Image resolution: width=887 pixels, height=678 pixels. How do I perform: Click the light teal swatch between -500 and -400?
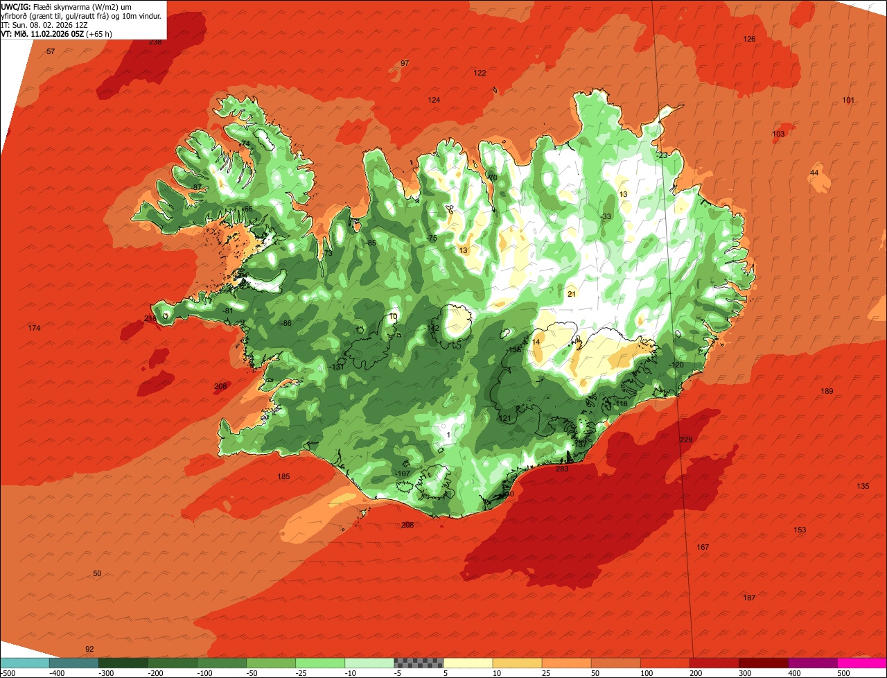tap(24, 663)
